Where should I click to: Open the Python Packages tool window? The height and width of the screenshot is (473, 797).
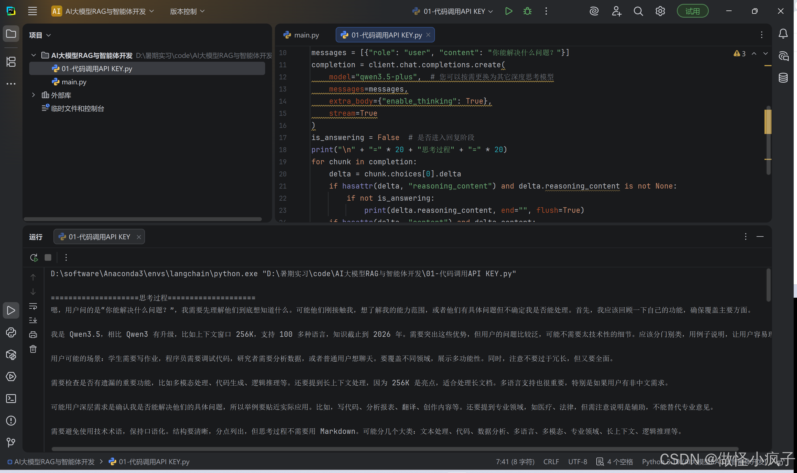(11, 354)
